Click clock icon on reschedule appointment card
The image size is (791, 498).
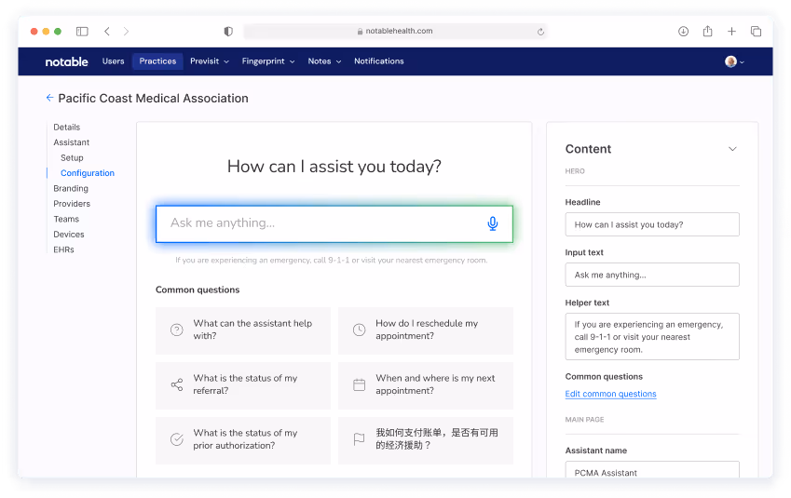pyautogui.click(x=359, y=330)
